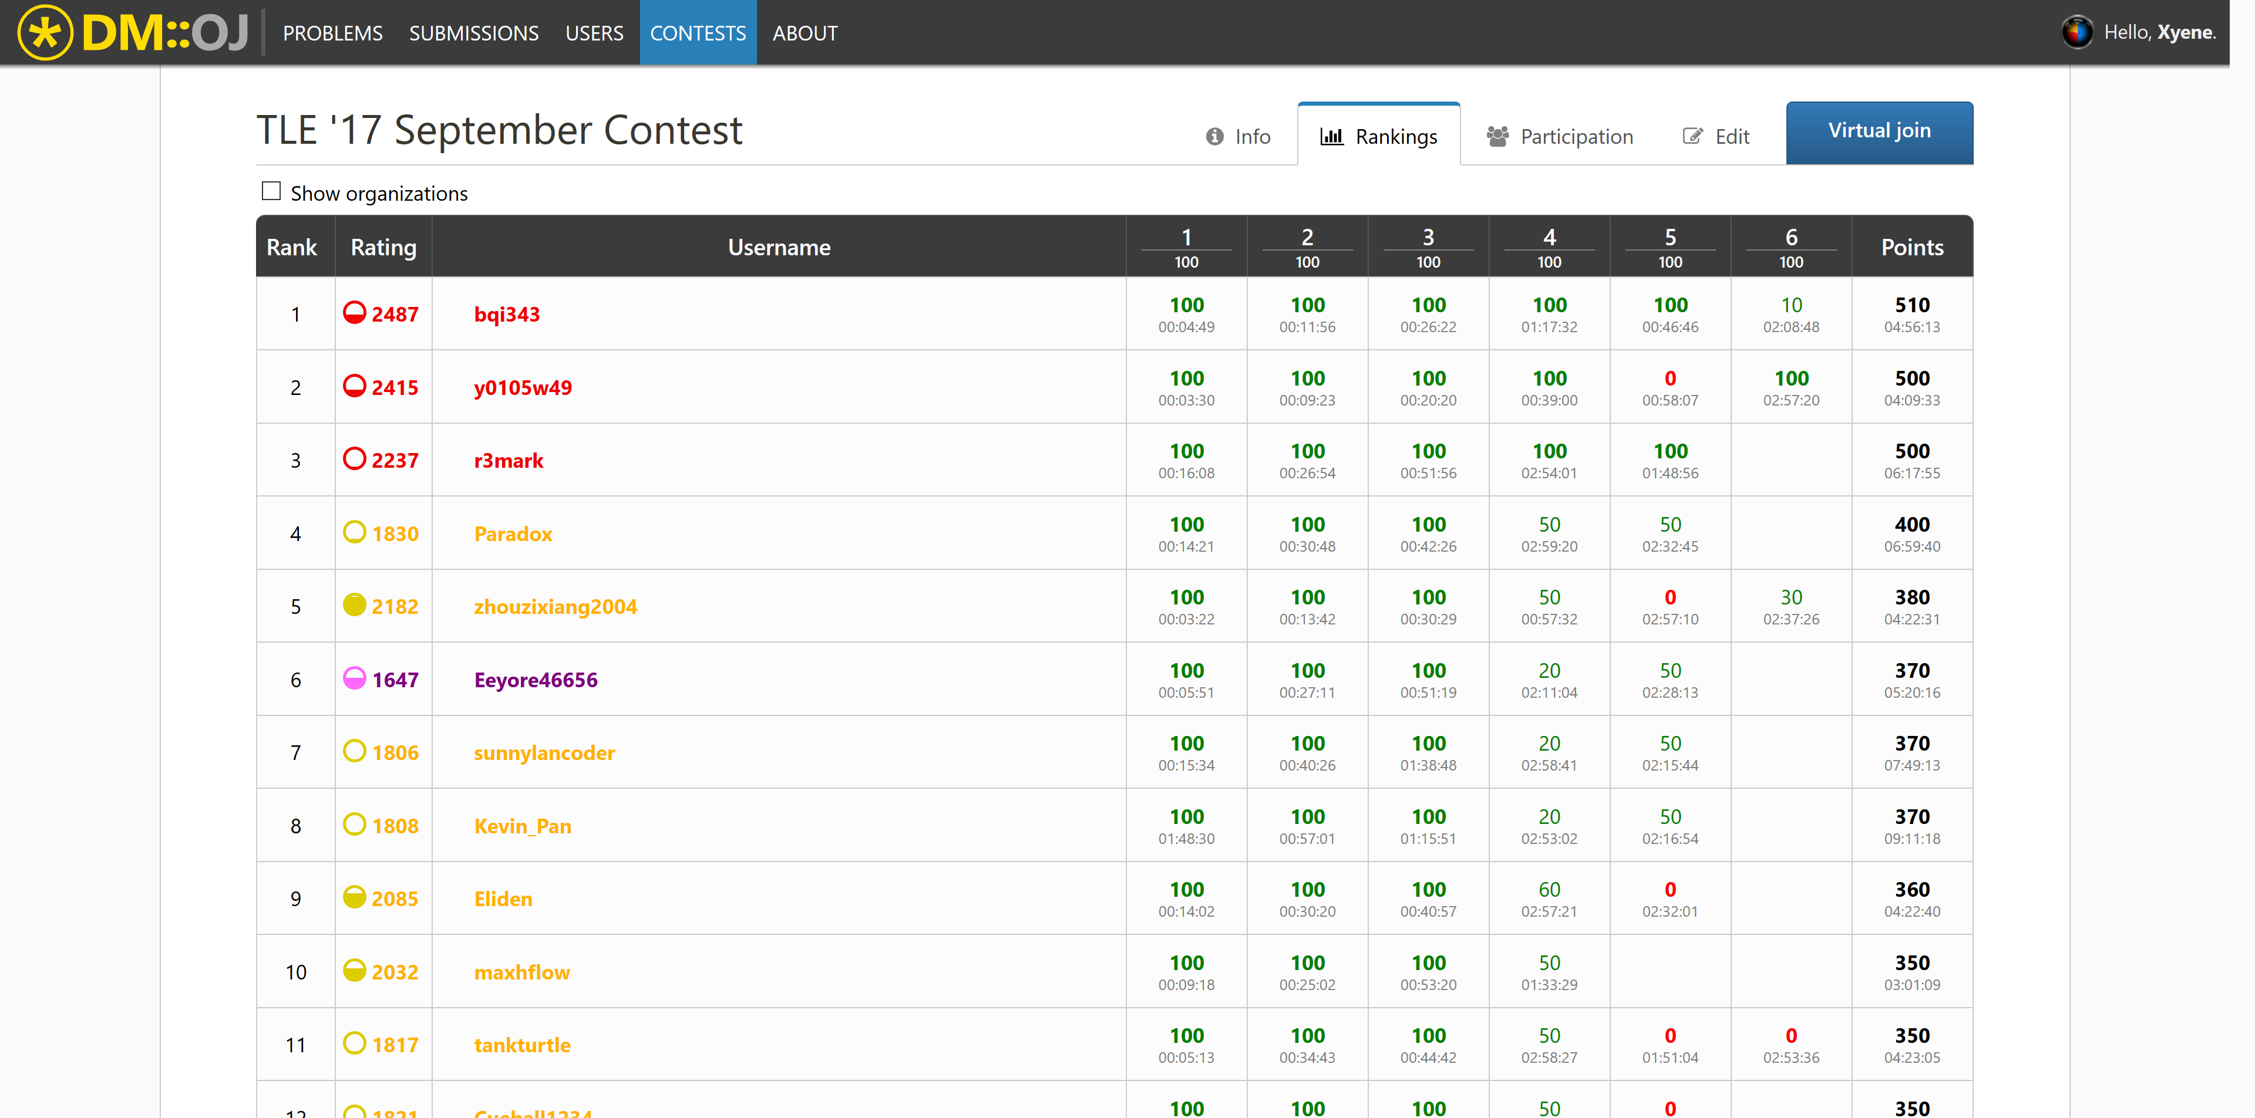Click the user avatar beside Hello, Xyene
Image resolution: width=2255 pixels, height=1118 pixels.
tap(2076, 32)
